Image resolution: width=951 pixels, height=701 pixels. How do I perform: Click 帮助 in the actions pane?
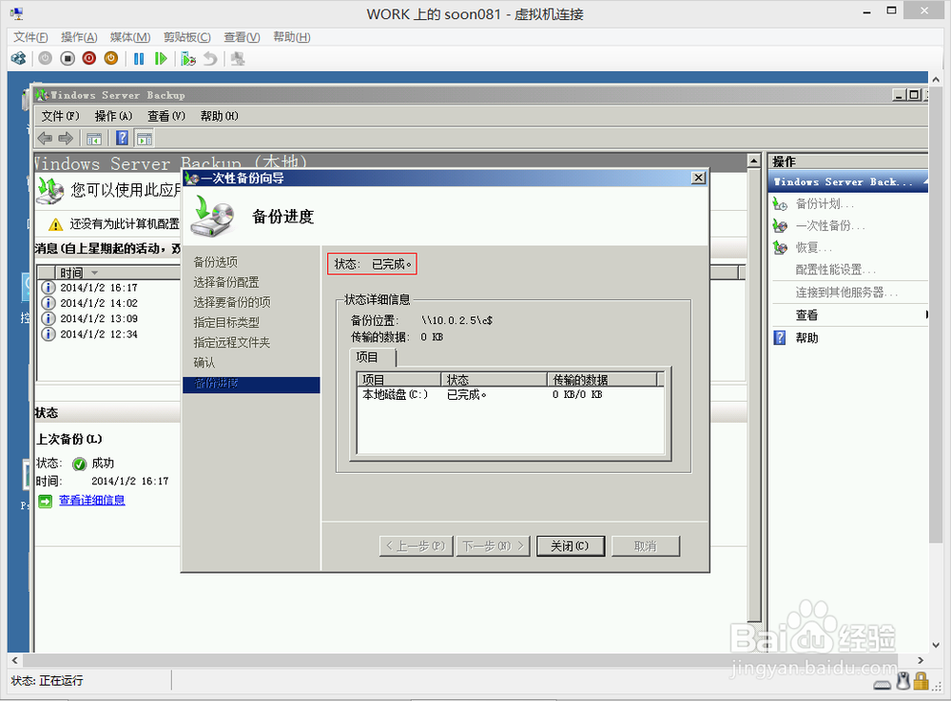click(x=806, y=337)
